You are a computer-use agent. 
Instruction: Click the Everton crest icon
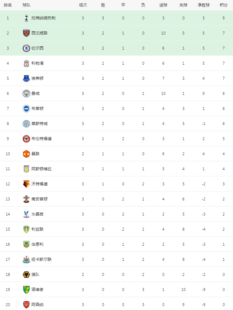26,78
